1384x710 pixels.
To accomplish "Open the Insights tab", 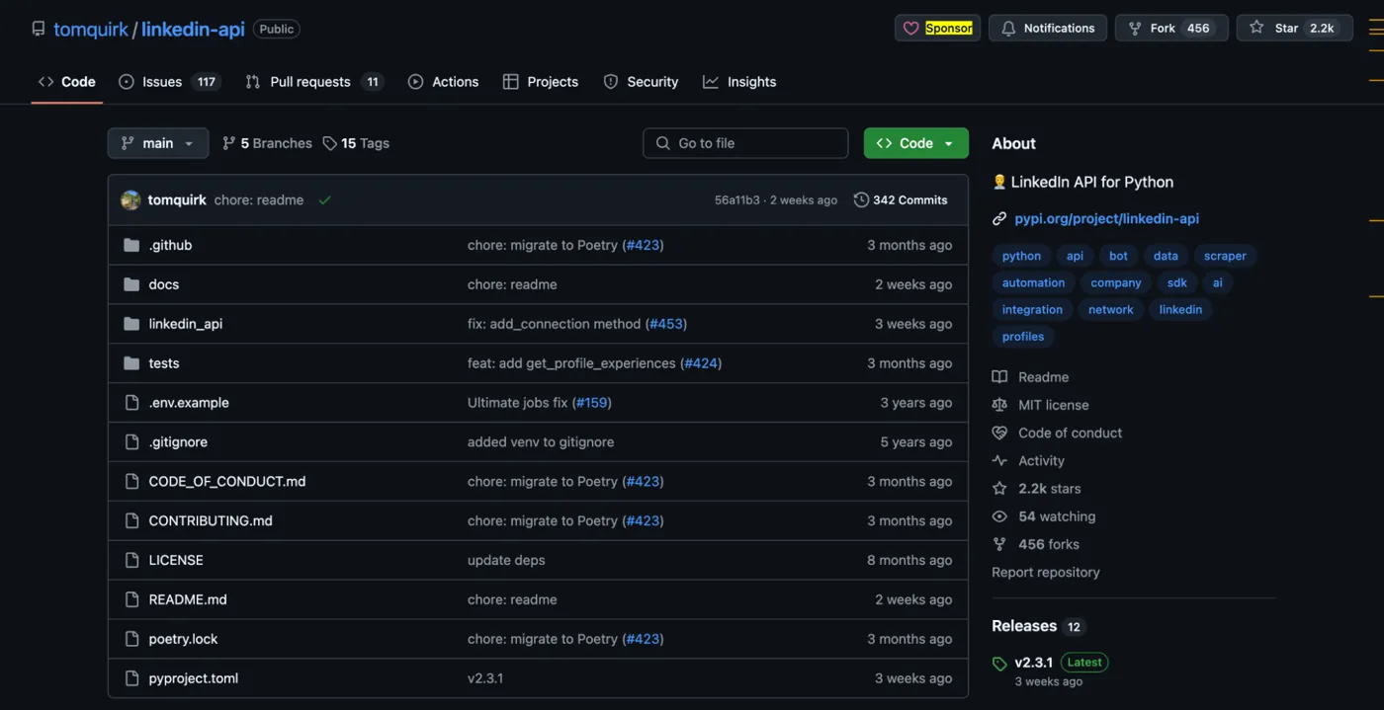I will 740,82.
